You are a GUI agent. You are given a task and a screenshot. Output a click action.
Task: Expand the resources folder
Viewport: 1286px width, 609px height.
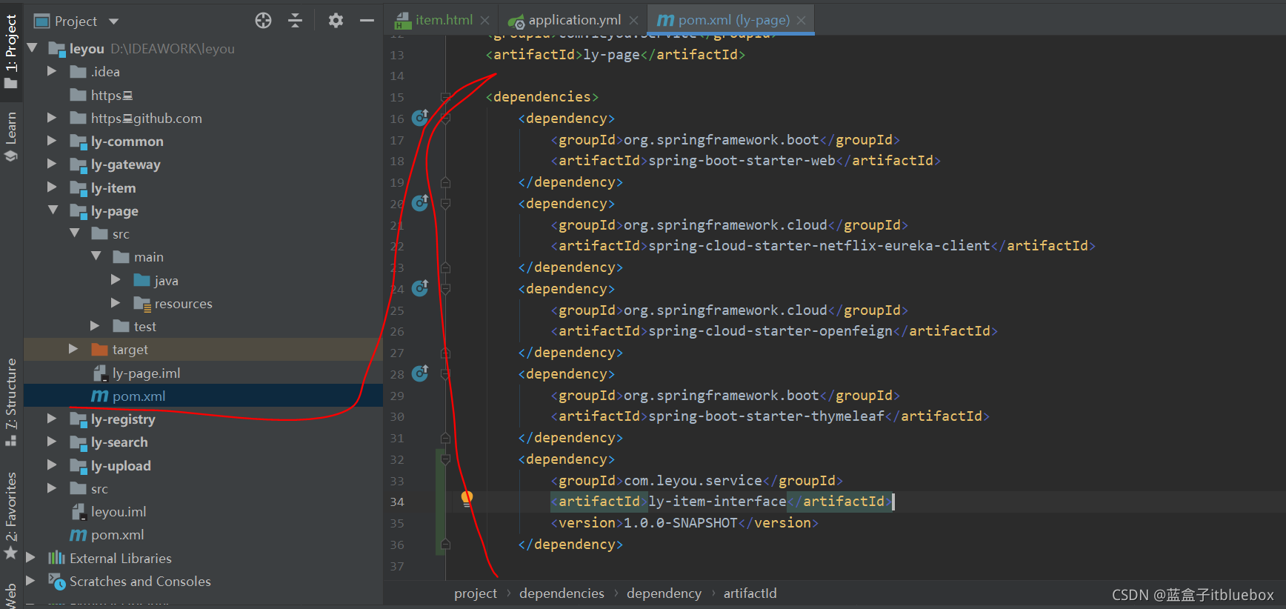(116, 303)
